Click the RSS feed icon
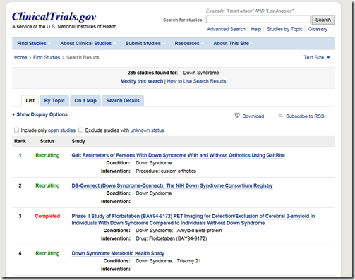The width and height of the screenshot is (355, 280). pos(280,115)
